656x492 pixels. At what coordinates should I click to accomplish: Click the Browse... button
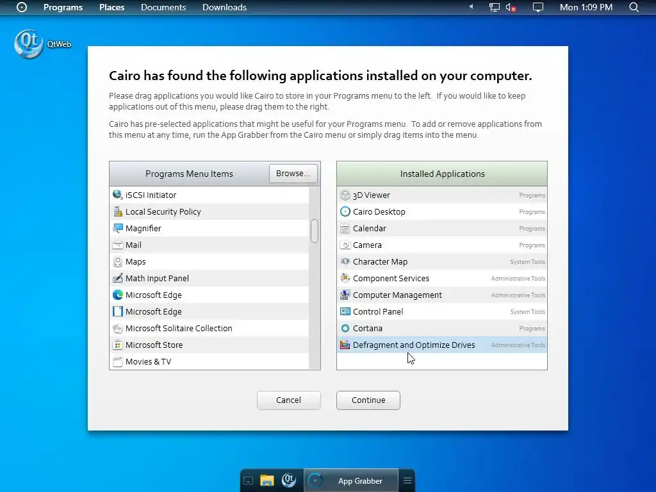(293, 173)
